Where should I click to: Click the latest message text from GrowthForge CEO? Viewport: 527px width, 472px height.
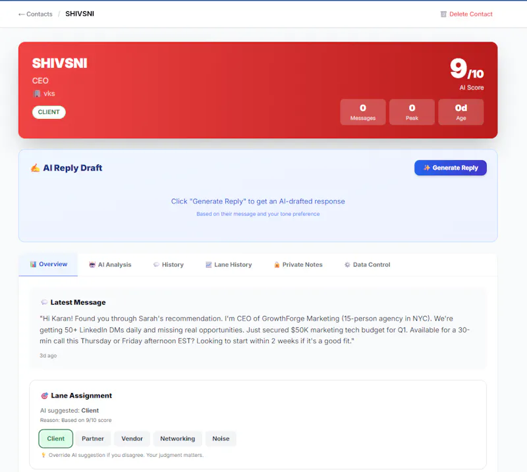(x=254, y=330)
